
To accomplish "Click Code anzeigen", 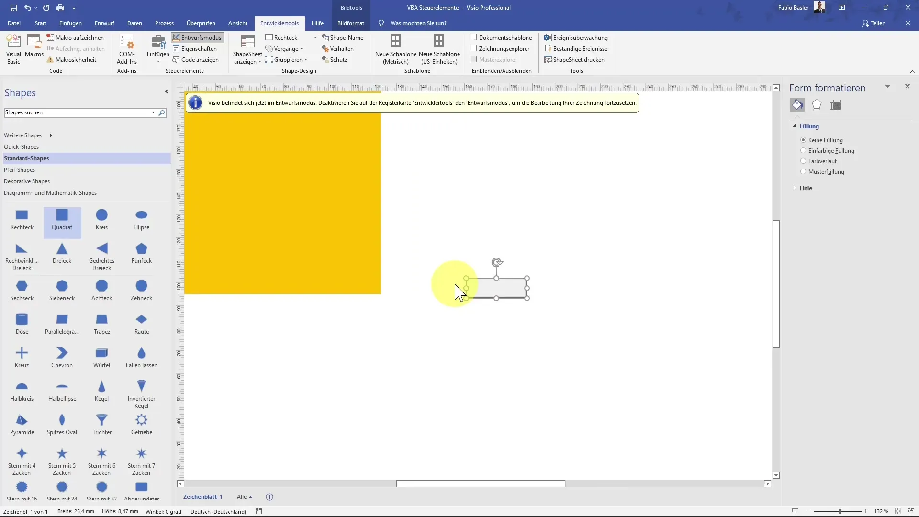I will coord(196,60).
